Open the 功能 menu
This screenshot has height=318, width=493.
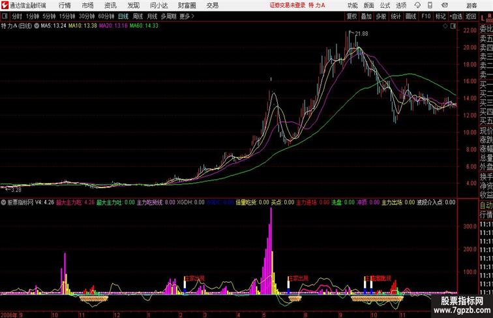tap(352, 5)
